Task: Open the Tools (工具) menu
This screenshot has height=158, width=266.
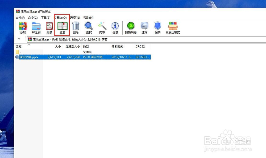Action: click(46, 18)
